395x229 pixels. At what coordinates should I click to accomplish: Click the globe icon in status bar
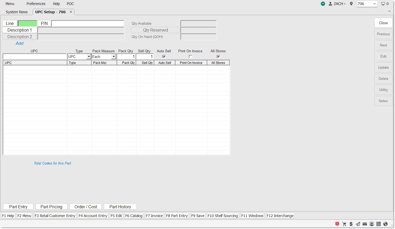(385, 224)
